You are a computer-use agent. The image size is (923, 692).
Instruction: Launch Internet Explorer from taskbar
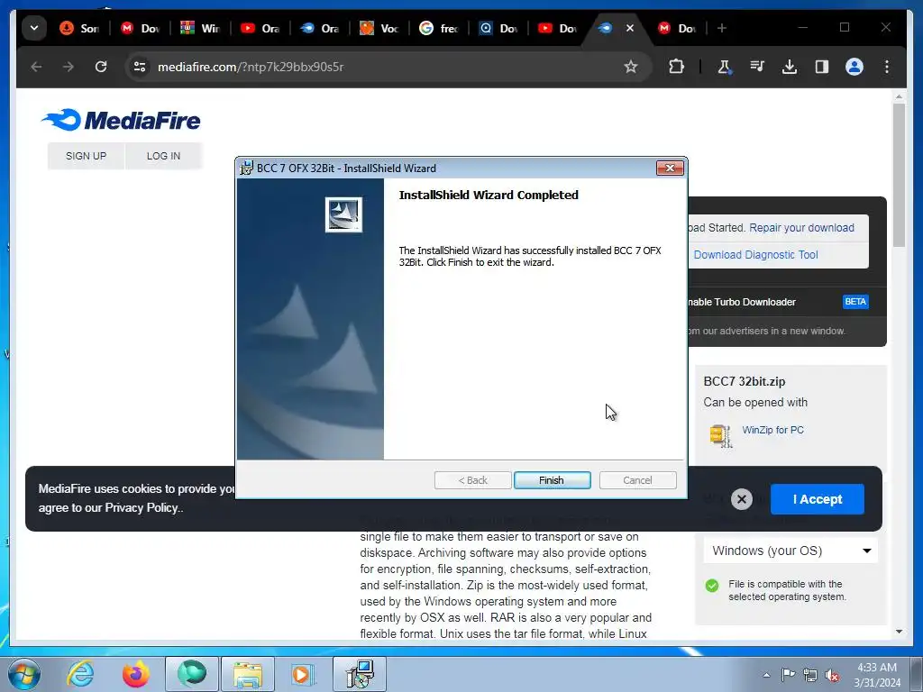[x=80, y=674]
